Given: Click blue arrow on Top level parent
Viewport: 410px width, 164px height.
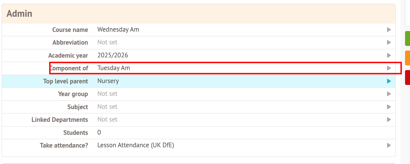Looking at the screenshot, I should click(x=389, y=81).
